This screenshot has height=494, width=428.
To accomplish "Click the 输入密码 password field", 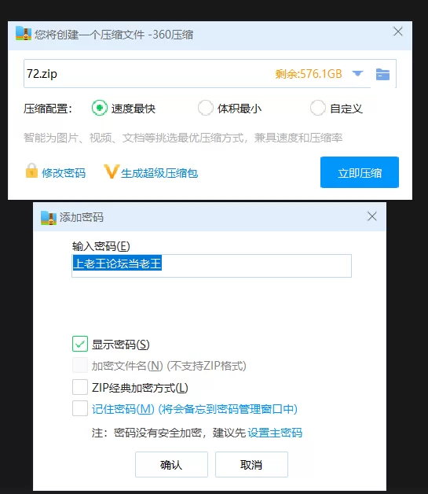I will [x=211, y=266].
